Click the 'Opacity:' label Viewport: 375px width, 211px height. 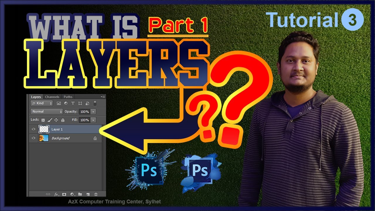coord(71,112)
